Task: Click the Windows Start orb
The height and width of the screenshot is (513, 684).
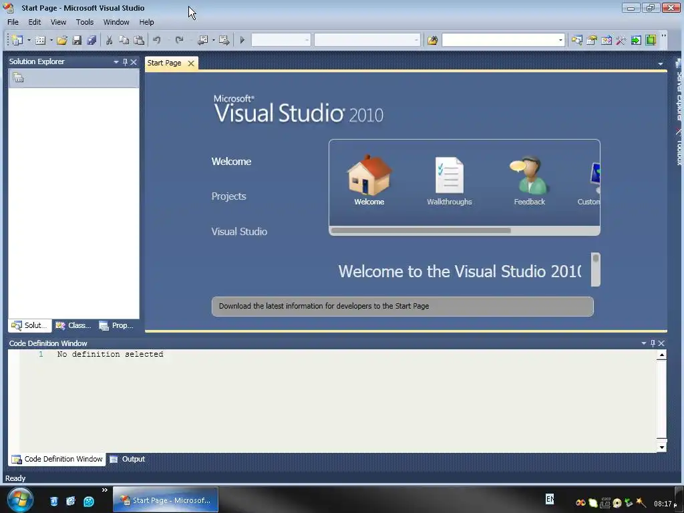Action: click(20, 500)
